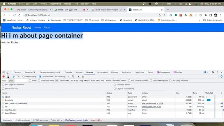Image resolution: width=224 pixels, height=126 pixels.
Task: Sort by the Waterfall column arrow
Action: click(x=222, y=93)
